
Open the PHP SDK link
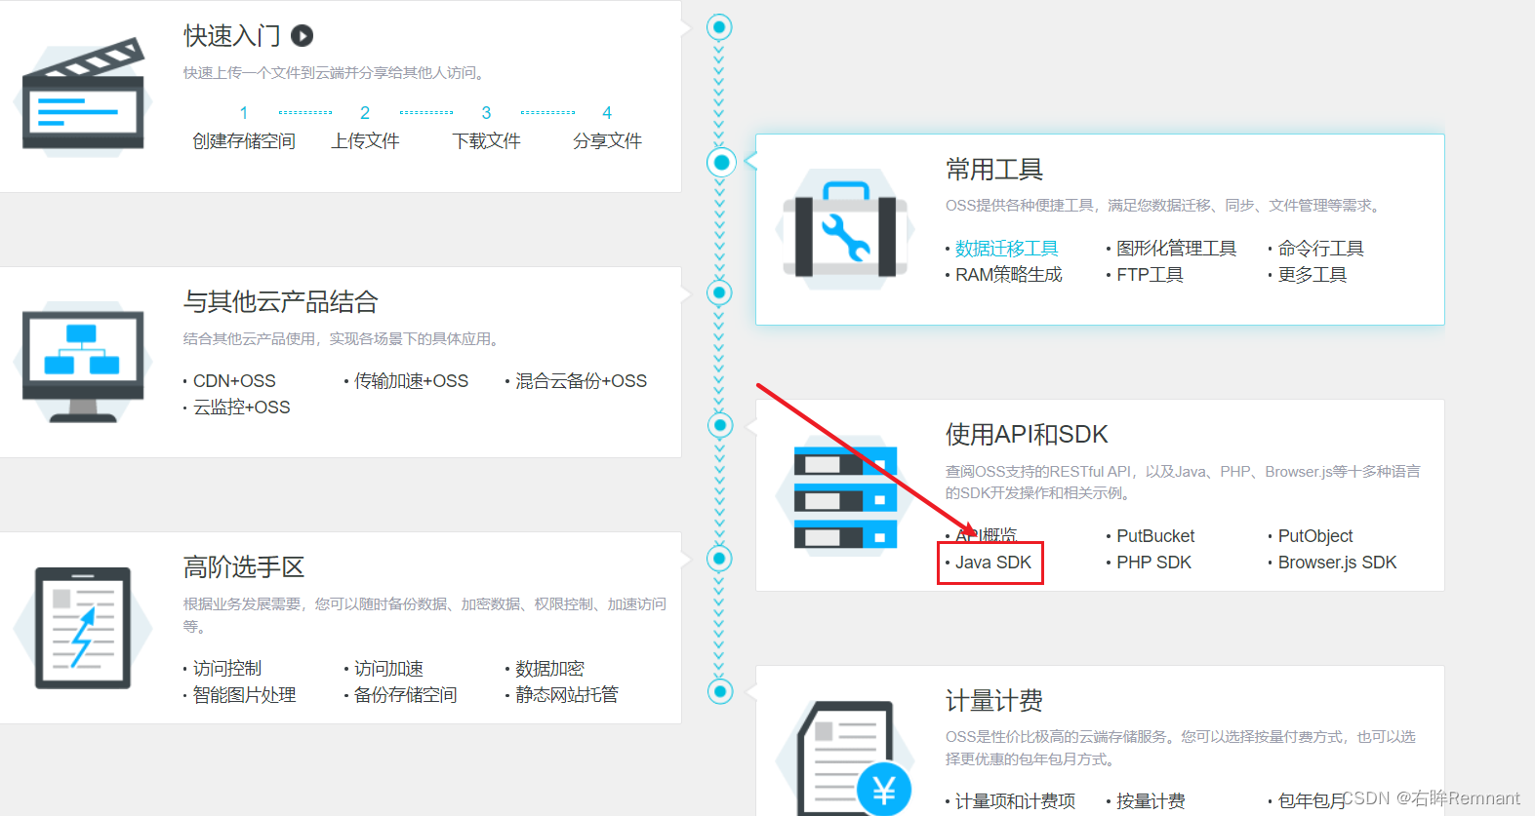(x=1153, y=563)
